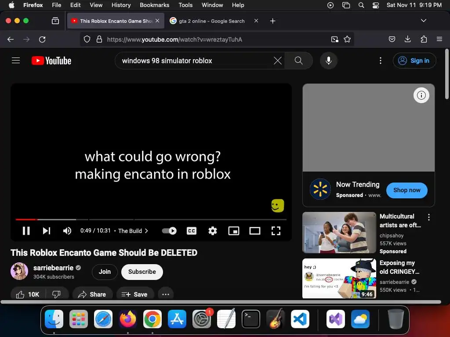Open picture-in-picture from address bar
This screenshot has width=450, height=337.
tap(334, 39)
